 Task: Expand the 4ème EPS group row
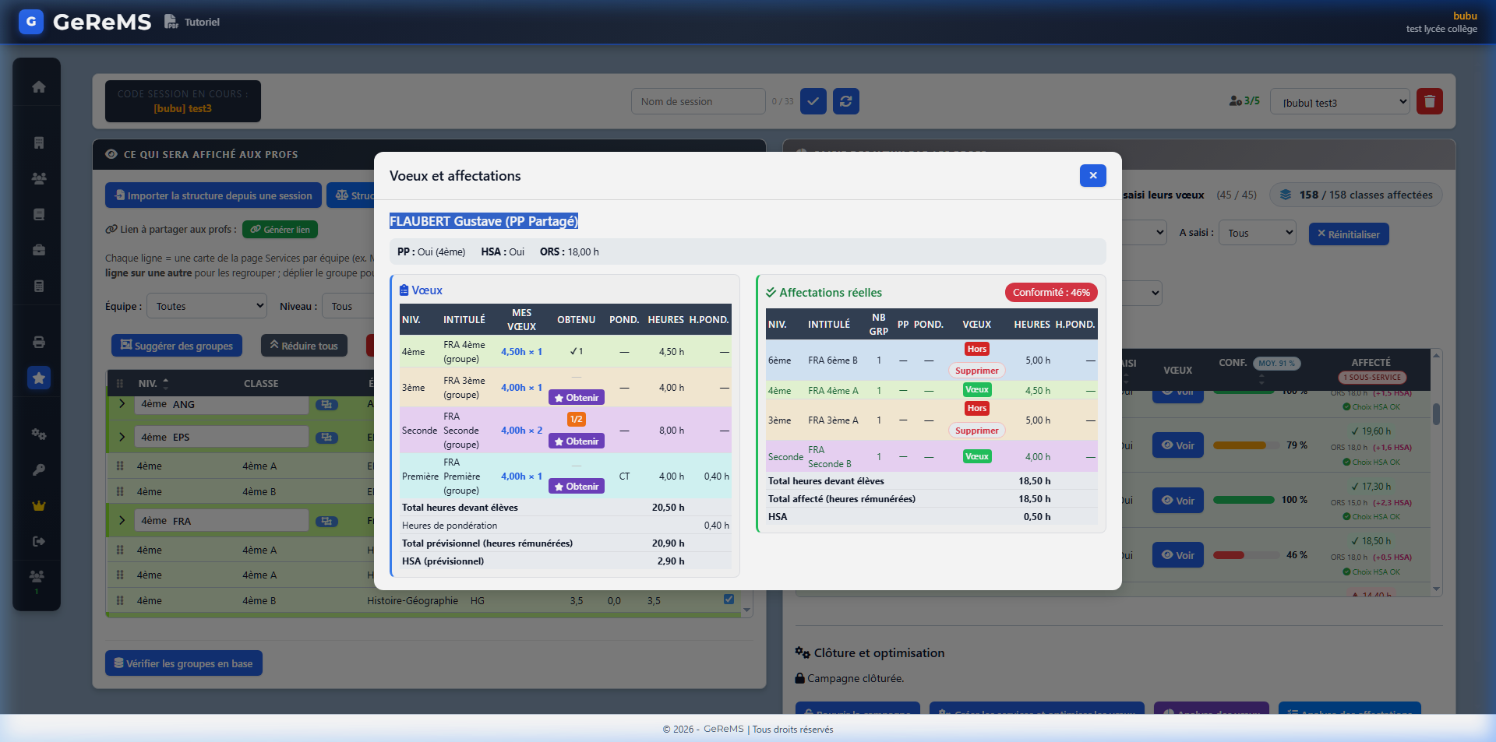click(x=122, y=438)
